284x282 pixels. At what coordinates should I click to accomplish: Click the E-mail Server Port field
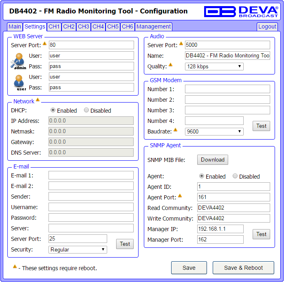coord(78,239)
